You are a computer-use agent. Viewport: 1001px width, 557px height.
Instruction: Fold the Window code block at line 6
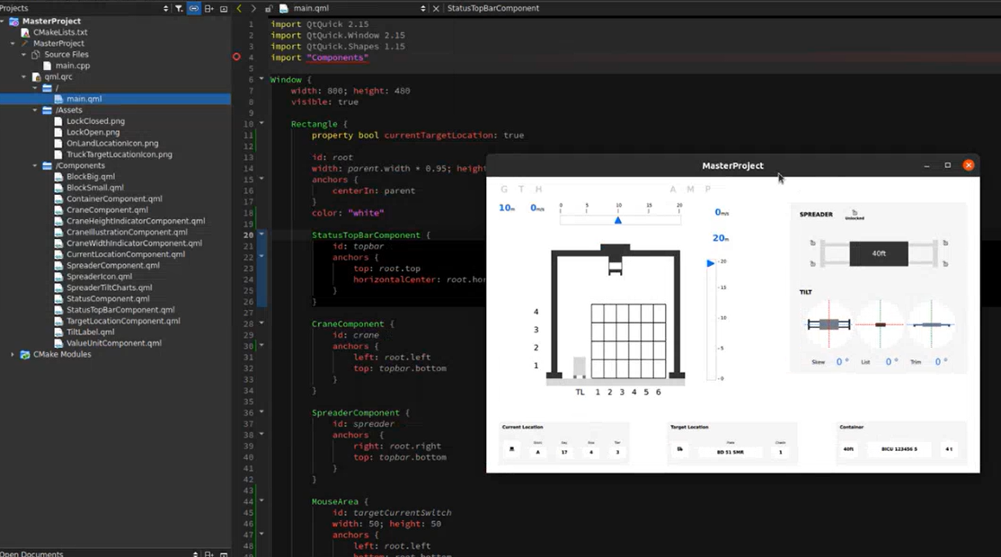pyautogui.click(x=261, y=79)
